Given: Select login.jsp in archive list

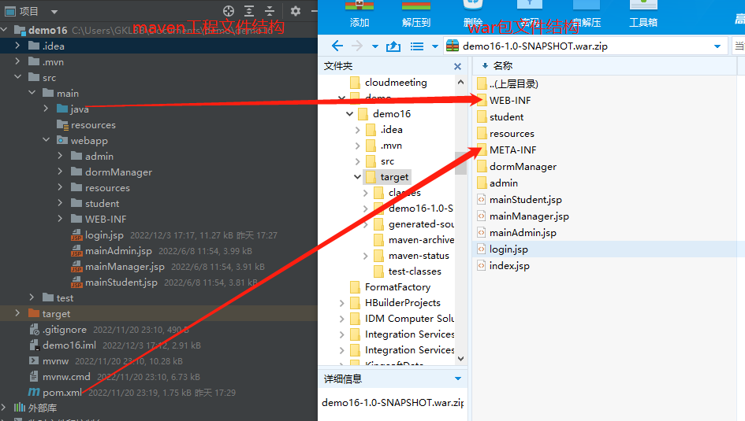Looking at the screenshot, I should [x=502, y=249].
